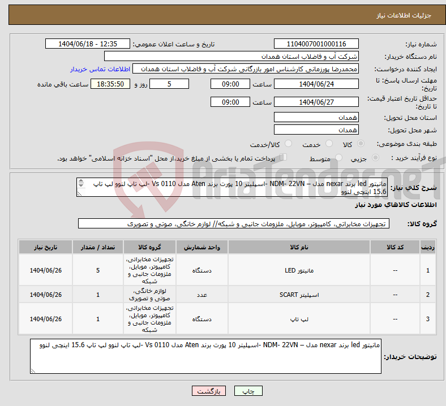Click the general need description text area
This screenshot has height=406, width=446.
232,188
